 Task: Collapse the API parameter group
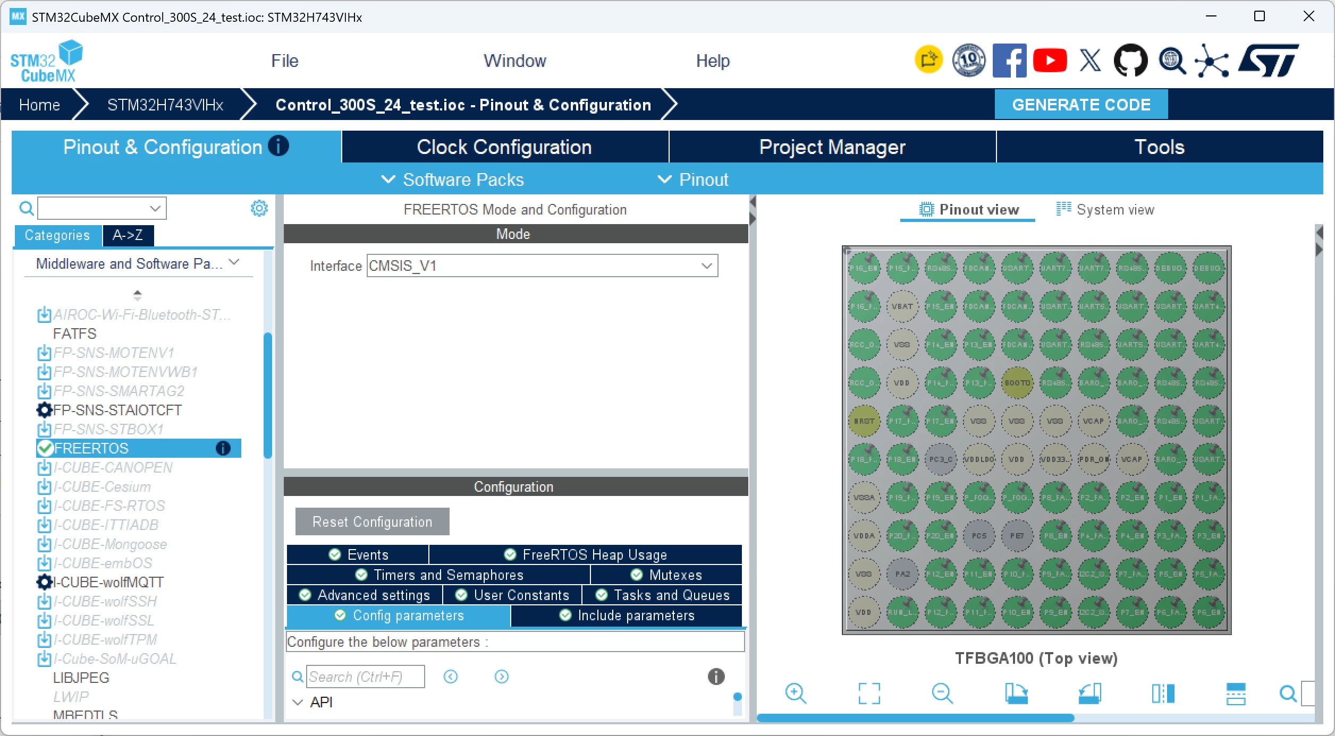coord(298,702)
